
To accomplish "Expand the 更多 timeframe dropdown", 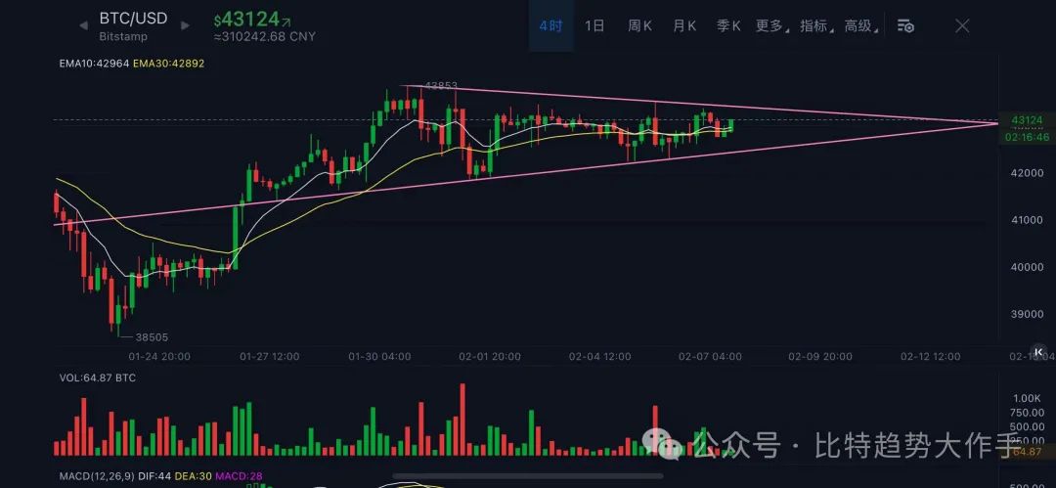I will point(772,26).
